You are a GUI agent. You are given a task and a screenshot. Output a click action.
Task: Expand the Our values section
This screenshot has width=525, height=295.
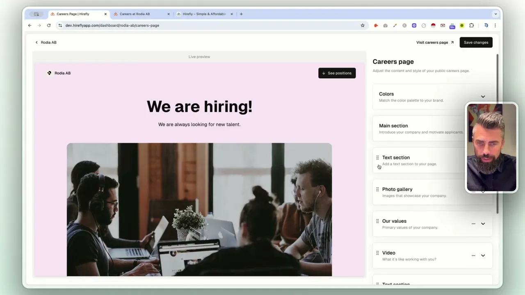(483, 224)
